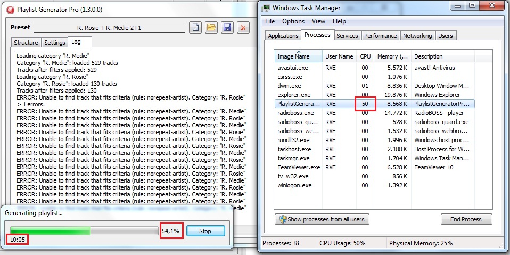Sort by the Image Name column header
Screen dimensions: 510x255
coord(298,56)
